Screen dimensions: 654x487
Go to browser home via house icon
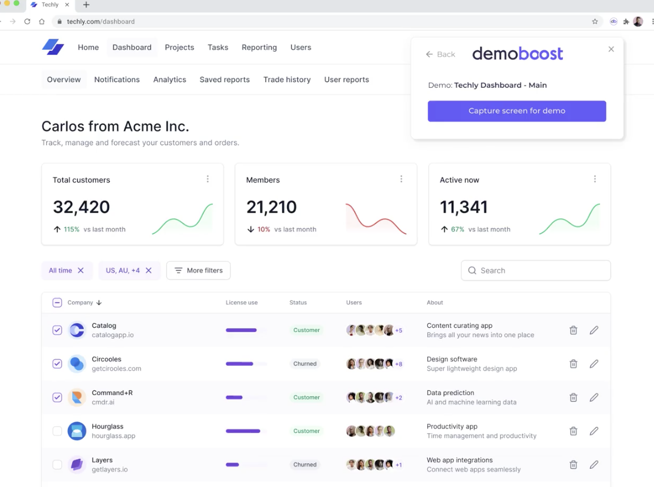coord(42,22)
